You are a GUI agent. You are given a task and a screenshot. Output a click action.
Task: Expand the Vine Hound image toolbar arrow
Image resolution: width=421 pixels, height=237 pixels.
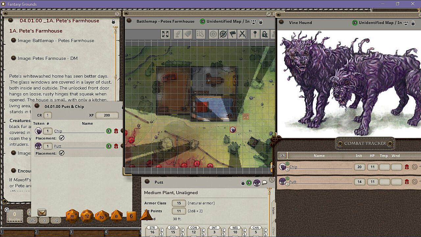tap(406, 23)
